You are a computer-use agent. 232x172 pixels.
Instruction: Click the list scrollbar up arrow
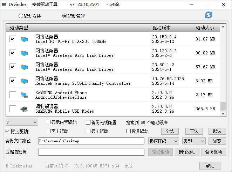(223, 27)
